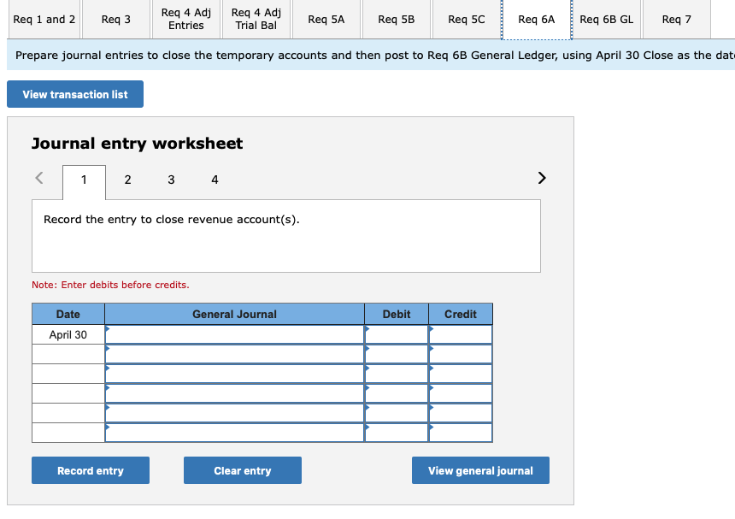This screenshot has width=735, height=519.
Task: Click 'Record the entry to close revenue' text
Action: click(x=172, y=220)
